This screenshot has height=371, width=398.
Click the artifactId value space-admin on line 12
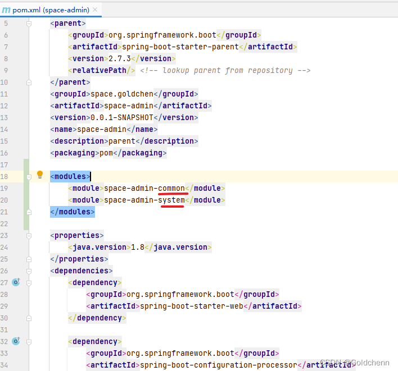click(x=129, y=106)
